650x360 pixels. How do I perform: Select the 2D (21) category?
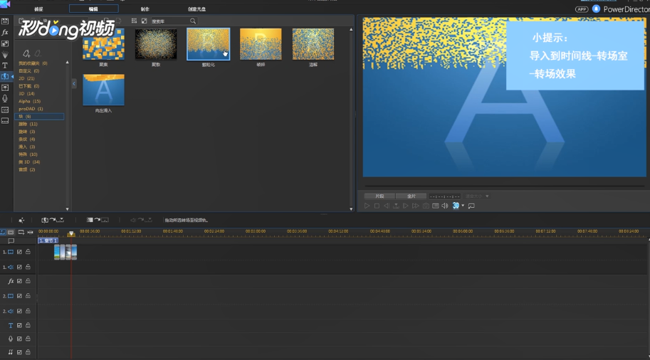point(26,78)
